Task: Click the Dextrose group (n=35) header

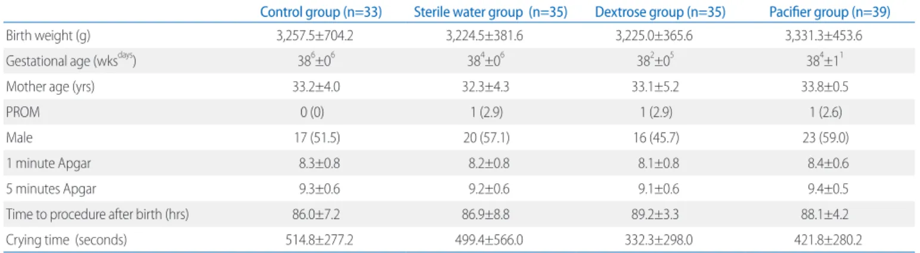Action: tap(655, 12)
